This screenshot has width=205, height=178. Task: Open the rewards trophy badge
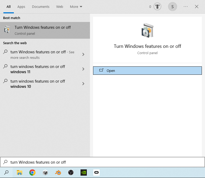tap(157, 7)
